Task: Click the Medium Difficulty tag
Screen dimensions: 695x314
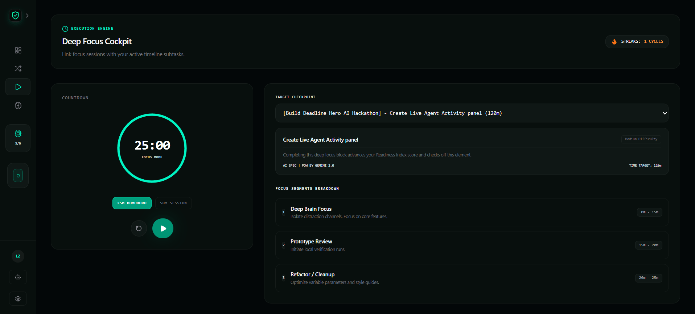Action: tap(641, 139)
